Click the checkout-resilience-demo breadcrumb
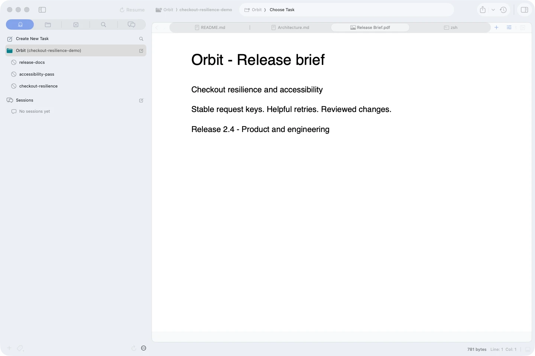This screenshot has height=356, width=535. pyautogui.click(x=206, y=10)
